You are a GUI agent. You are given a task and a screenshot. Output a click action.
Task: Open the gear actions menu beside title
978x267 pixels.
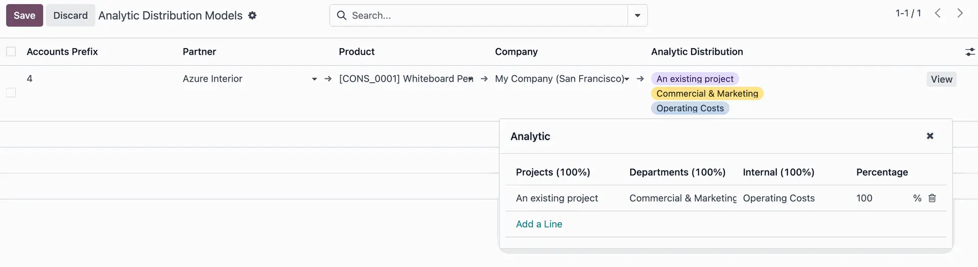(x=252, y=16)
